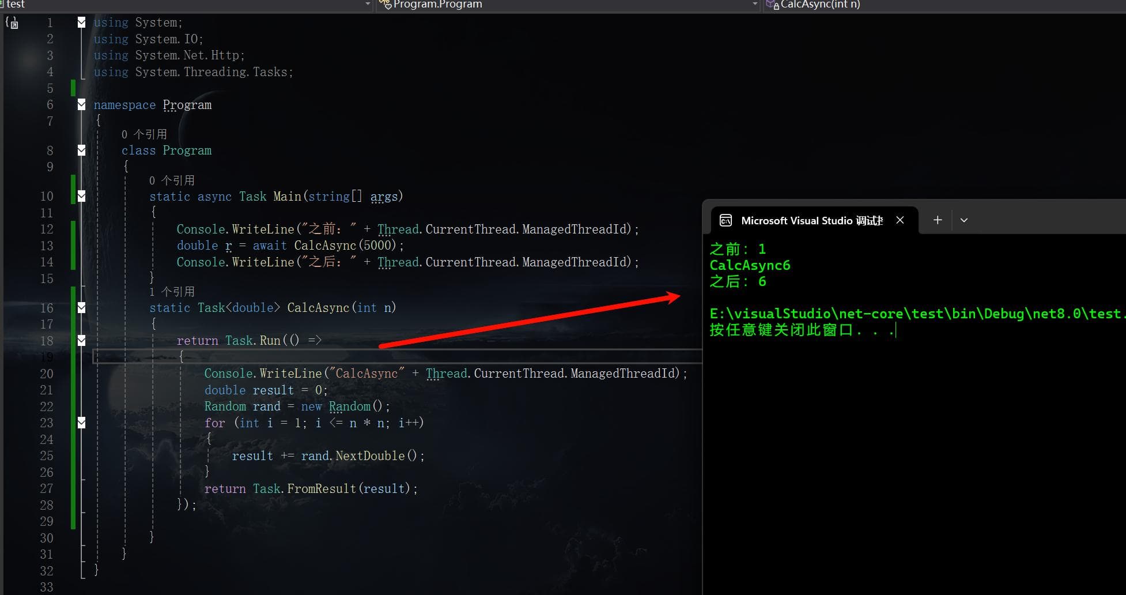Collapse the Main method block

(81, 196)
